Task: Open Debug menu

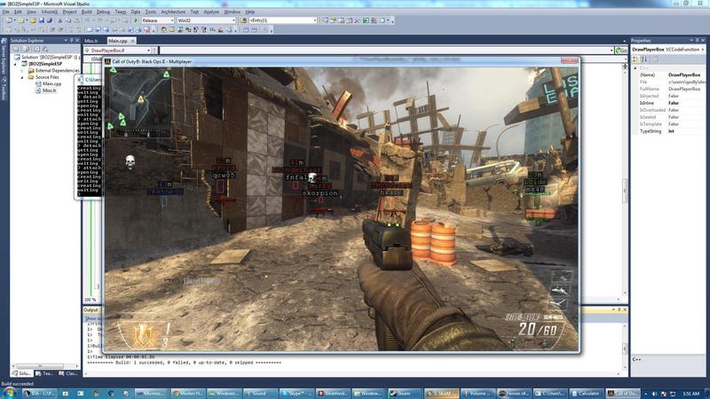Action: [103, 12]
